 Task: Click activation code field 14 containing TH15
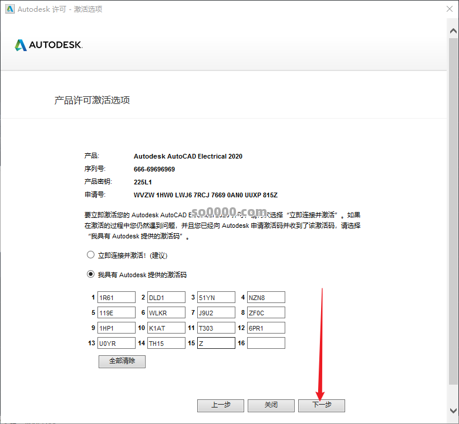coord(166,343)
